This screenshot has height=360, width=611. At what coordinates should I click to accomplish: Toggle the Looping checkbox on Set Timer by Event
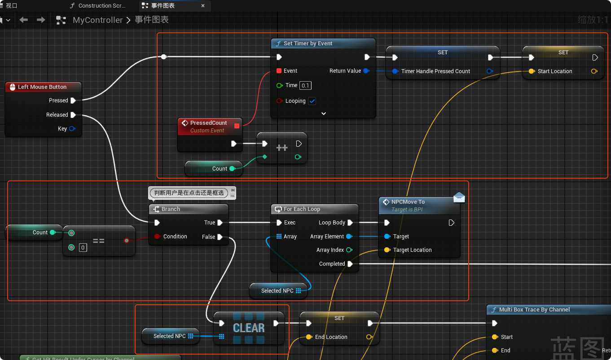312,101
